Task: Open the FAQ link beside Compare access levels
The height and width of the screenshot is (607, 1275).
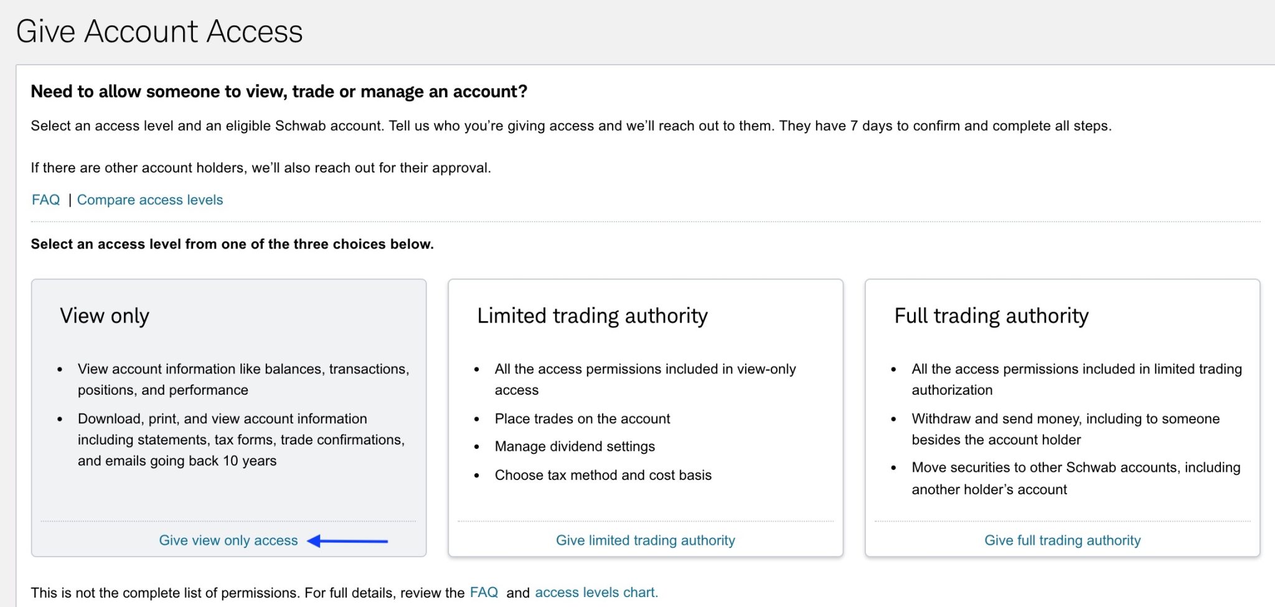Action: (45, 200)
